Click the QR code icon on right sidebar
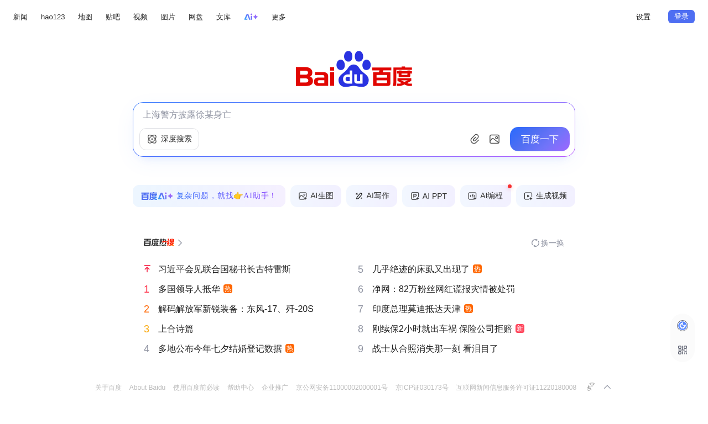This screenshot has width=708, height=424. coord(683,350)
